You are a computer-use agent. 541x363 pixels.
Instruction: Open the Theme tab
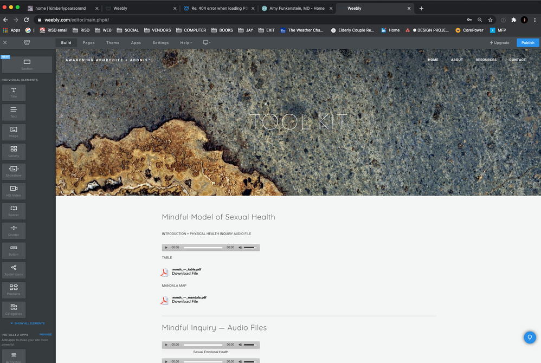112,43
